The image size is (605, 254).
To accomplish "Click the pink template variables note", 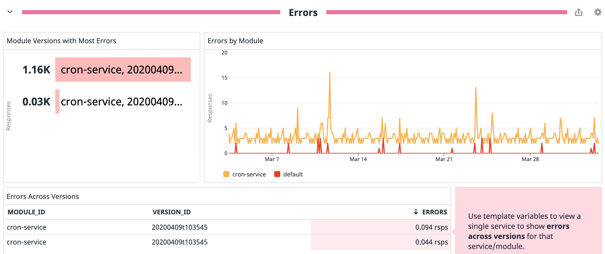I will (528, 231).
